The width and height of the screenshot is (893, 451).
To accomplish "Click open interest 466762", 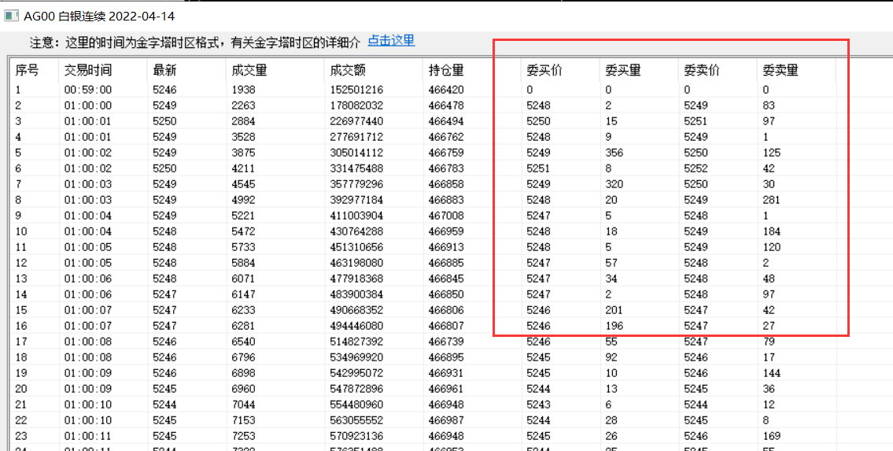I will [x=446, y=137].
